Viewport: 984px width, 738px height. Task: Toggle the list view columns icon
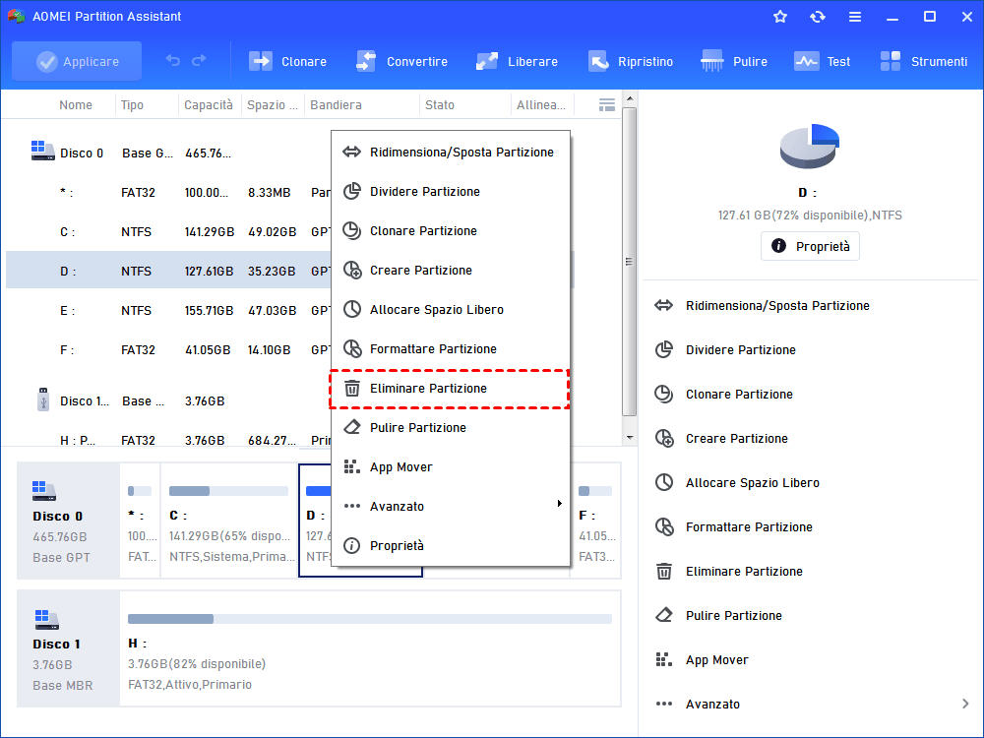tap(607, 105)
